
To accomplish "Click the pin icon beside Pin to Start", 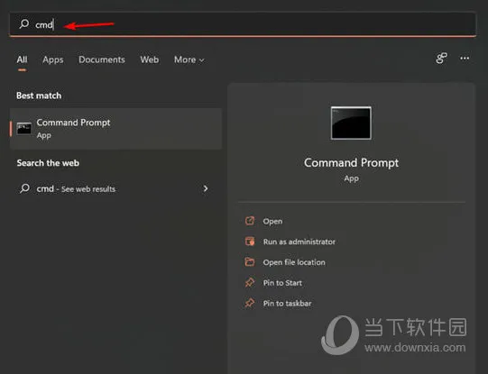I will [x=250, y=282].
